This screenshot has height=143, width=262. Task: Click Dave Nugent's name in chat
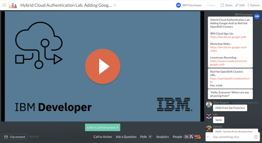click(221, 102)
